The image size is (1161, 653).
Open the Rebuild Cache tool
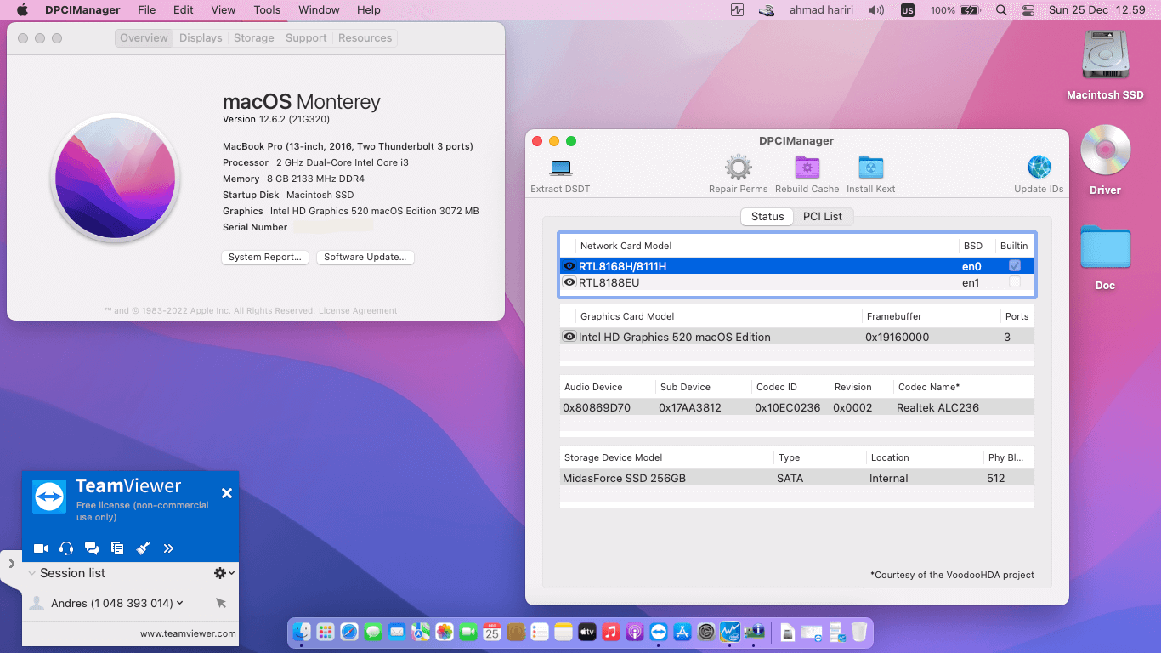[807, 168]
